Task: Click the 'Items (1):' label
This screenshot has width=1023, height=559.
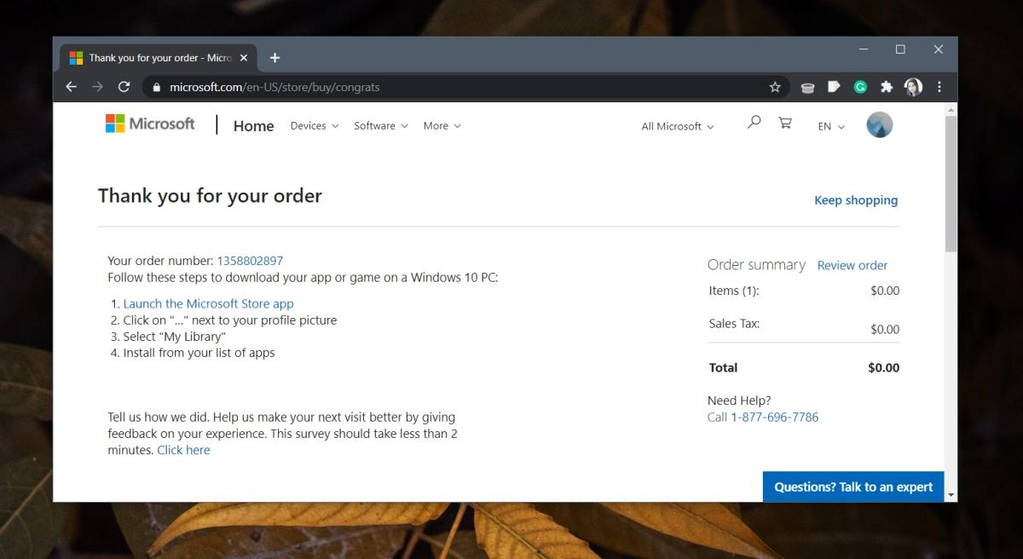Action: click(734, 291)
